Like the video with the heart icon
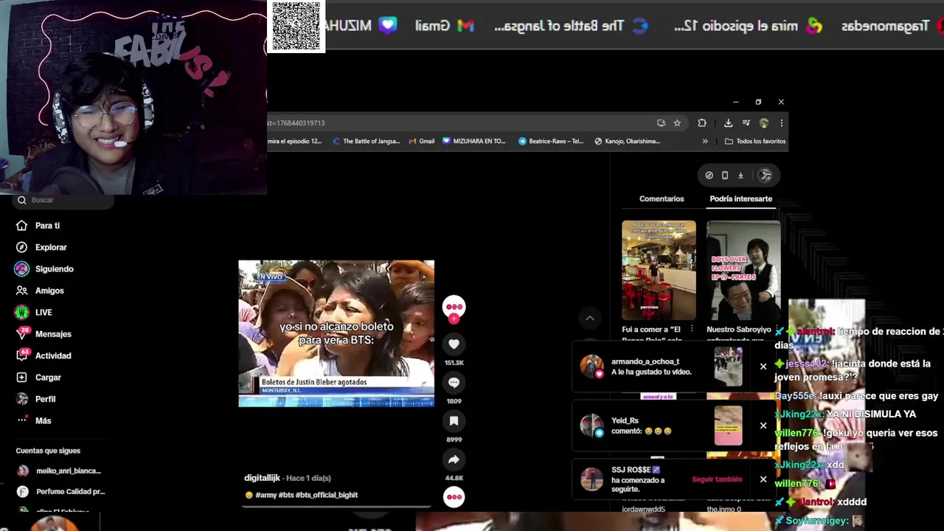The height and width of the screenshot is (531, 944). click(454, 344)
